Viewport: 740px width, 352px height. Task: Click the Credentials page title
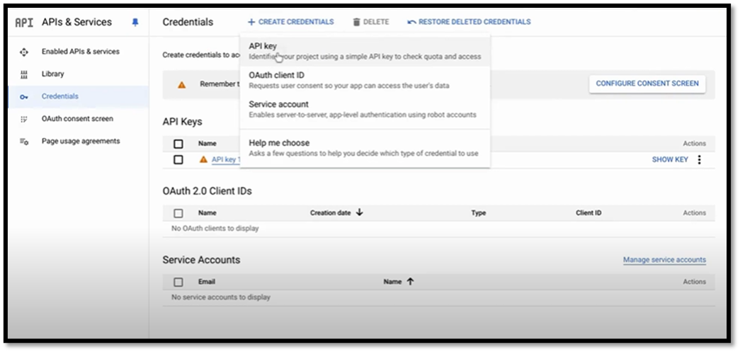pos(188,22)
